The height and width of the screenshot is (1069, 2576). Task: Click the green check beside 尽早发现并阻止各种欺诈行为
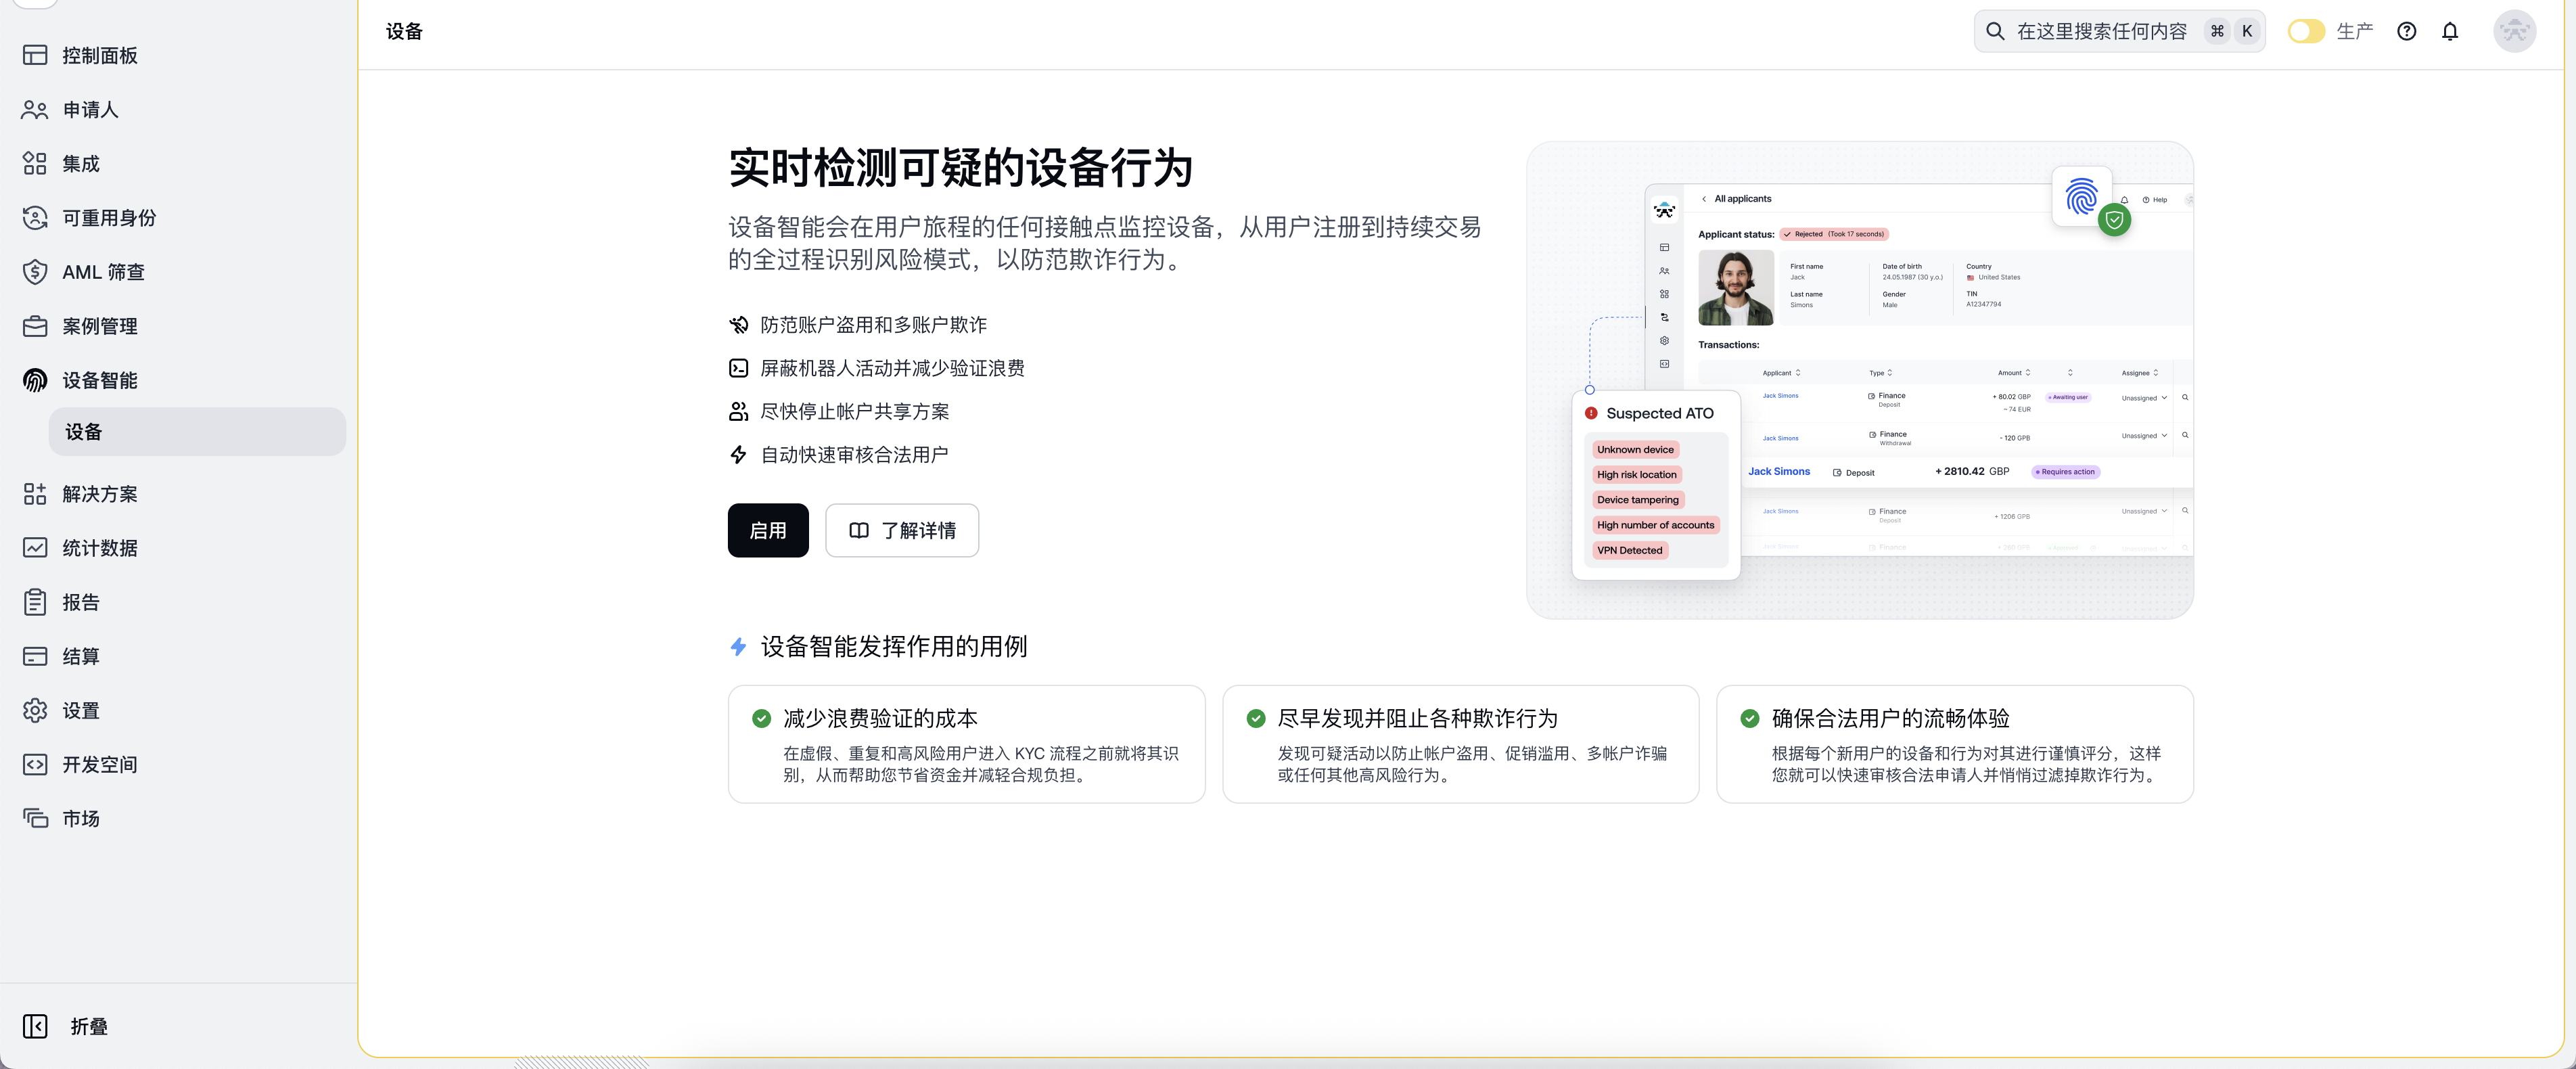pyautogui.click(x=1256, y=718)
